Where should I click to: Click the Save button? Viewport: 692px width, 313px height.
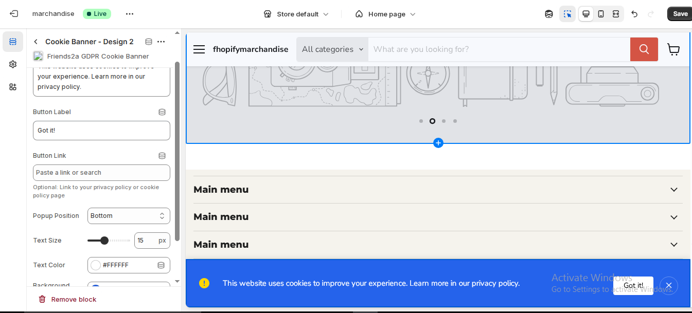click(680, 14)
